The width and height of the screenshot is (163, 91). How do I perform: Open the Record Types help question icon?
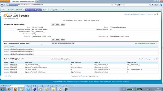tap(157, 43)
